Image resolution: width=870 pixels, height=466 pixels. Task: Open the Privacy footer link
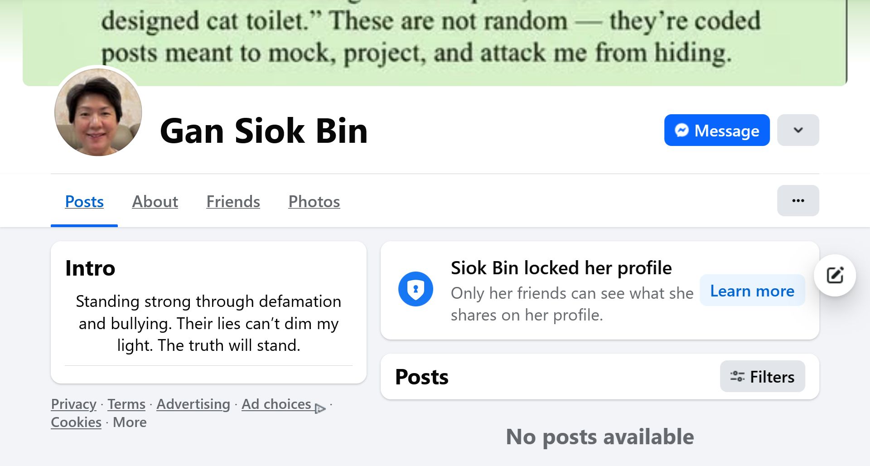tap(73, 404)
